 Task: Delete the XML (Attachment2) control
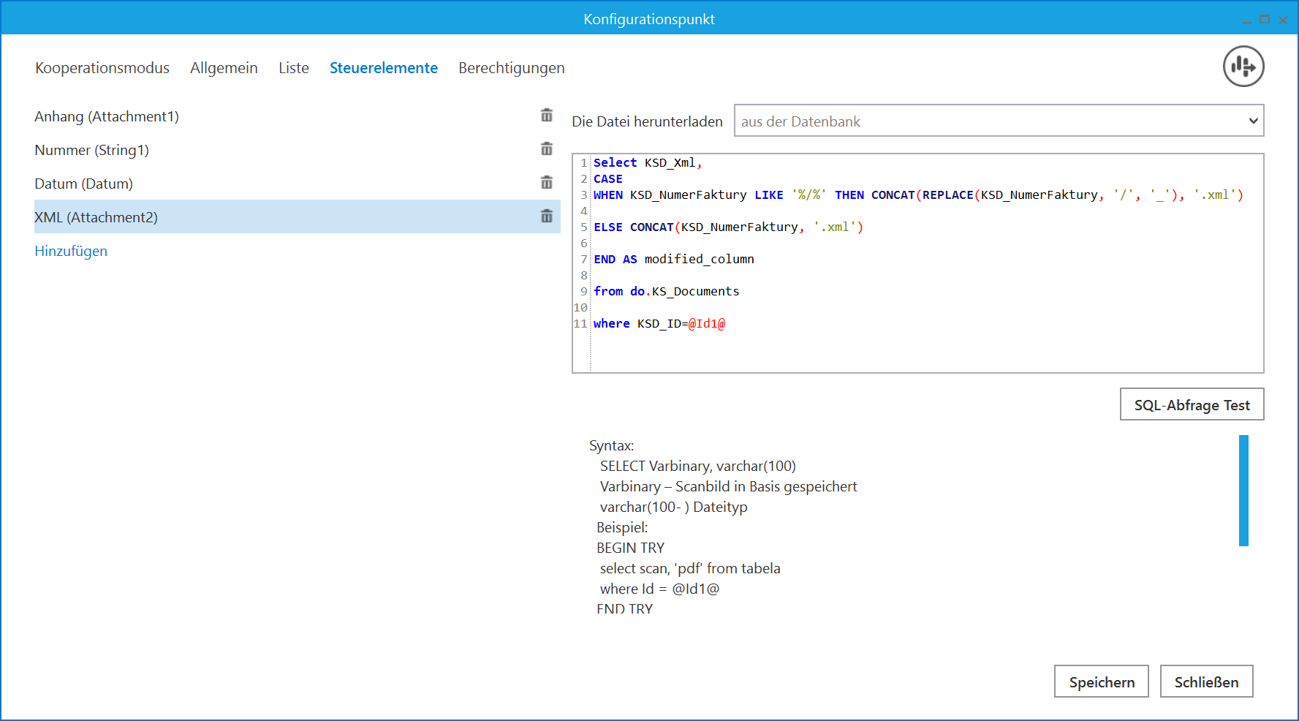(546, 216)
